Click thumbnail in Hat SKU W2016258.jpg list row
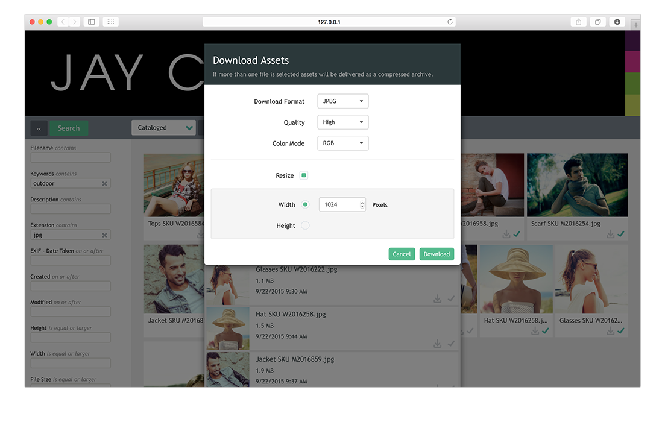 click(x=228, y=329)
